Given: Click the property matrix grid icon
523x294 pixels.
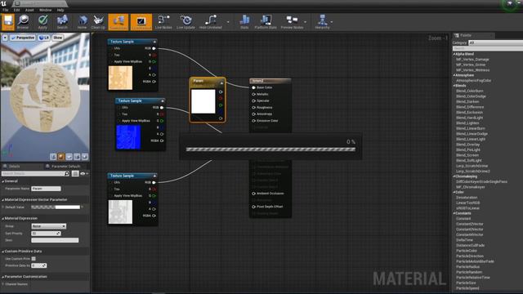Looking at the screenshot, I should point(75,173).
